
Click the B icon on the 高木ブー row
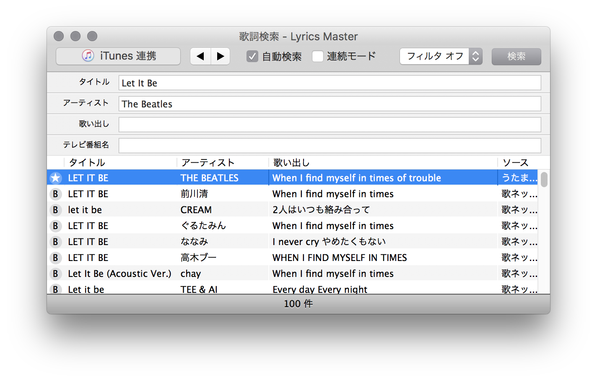tap(55, 258)
